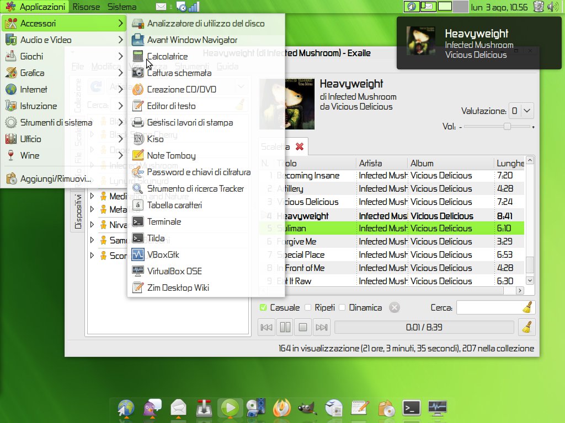Open VBoxGtk
565x423 pixels.
(x=206, y=255)
